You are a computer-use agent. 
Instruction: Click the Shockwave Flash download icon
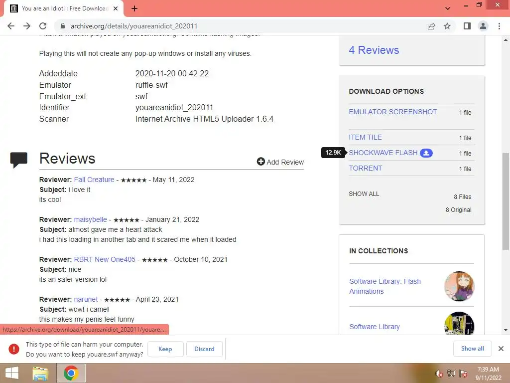click(x=426, y=153)
